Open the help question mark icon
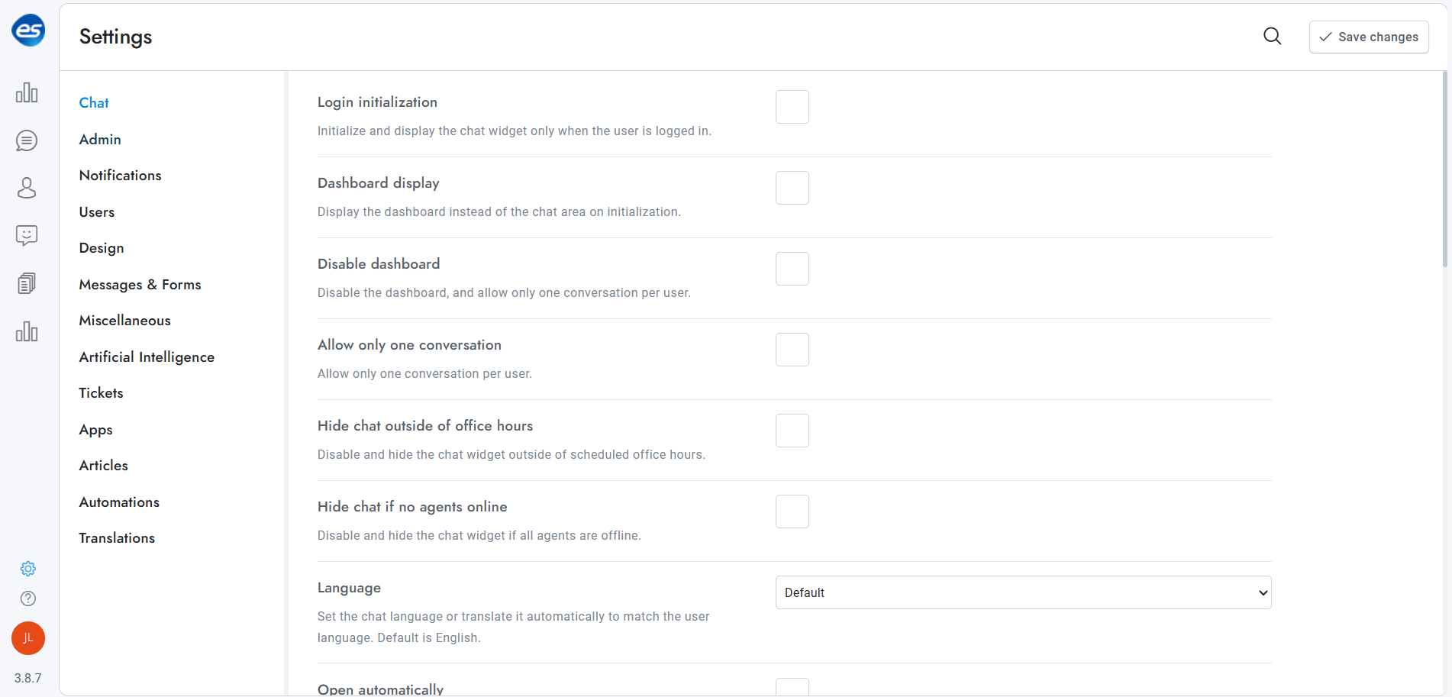The image size is (1452, 697). coord(27,599)
